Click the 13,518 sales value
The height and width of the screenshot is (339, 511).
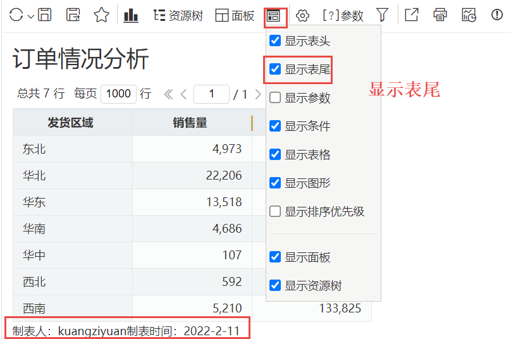[x=224, y=202]
